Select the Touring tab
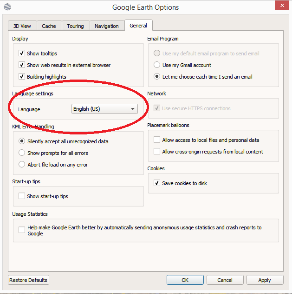The height and width of the screenshot is (294, 292). (x=75, y=26)
